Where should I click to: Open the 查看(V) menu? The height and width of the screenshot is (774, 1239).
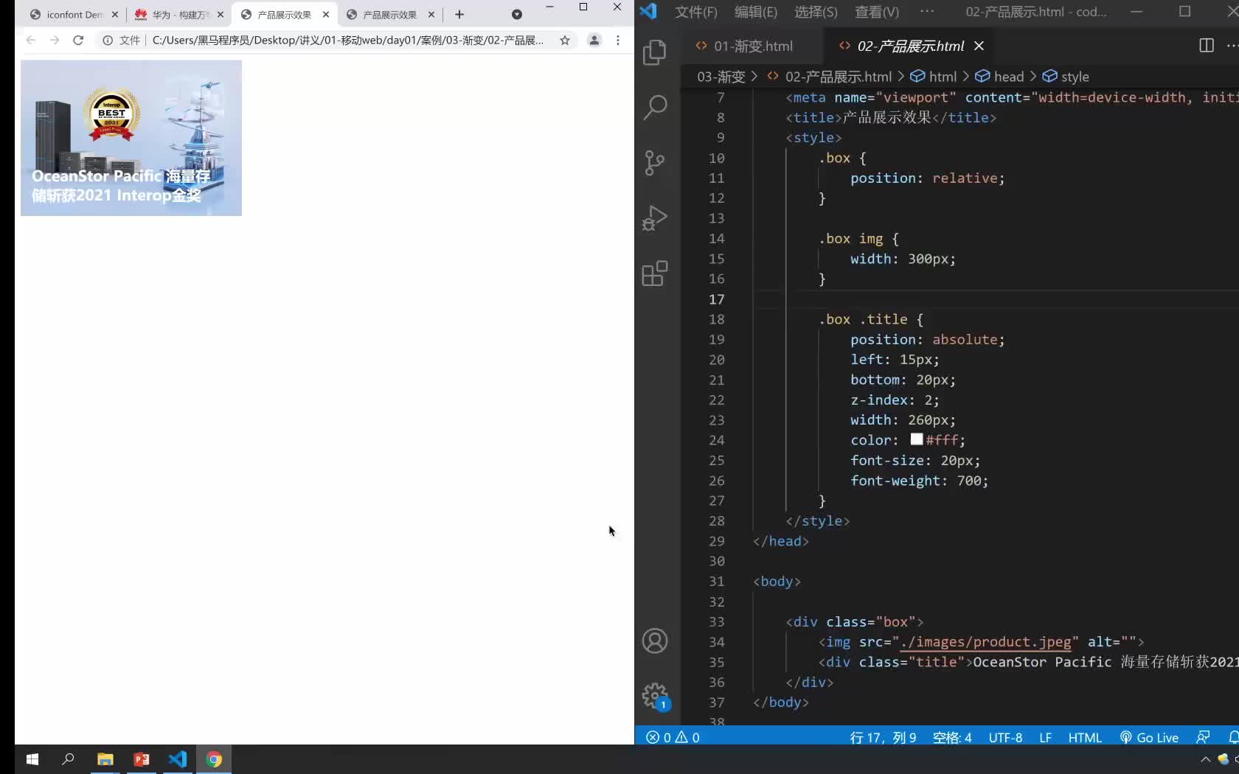[x=877, y=12]
